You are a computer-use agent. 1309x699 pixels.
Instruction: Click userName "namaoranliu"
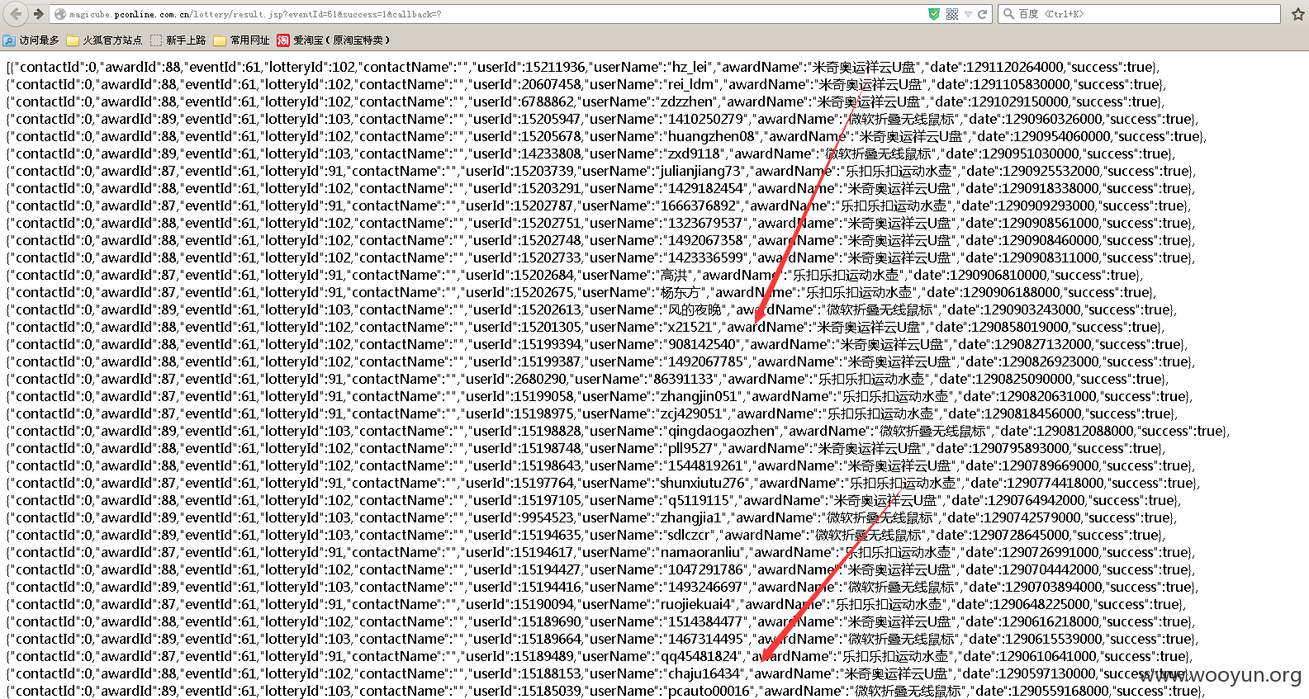(700, 552)
